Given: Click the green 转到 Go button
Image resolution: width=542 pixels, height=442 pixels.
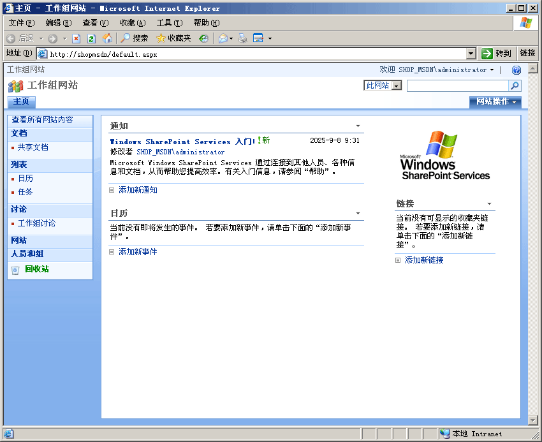Looking at the screenshot, I should (496, 54).
